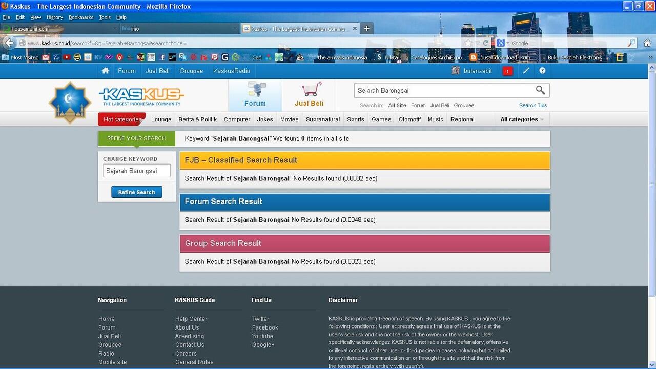Open the File menu
The height and width of the screenshot is (369, 656).
coord(6,17)
